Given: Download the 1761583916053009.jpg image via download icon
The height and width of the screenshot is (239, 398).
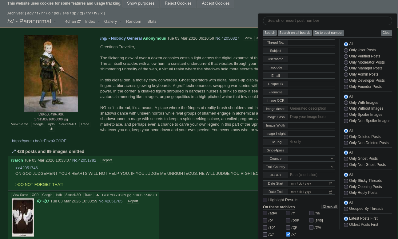Looking at the screenshot, I should [x=51, y=129].
